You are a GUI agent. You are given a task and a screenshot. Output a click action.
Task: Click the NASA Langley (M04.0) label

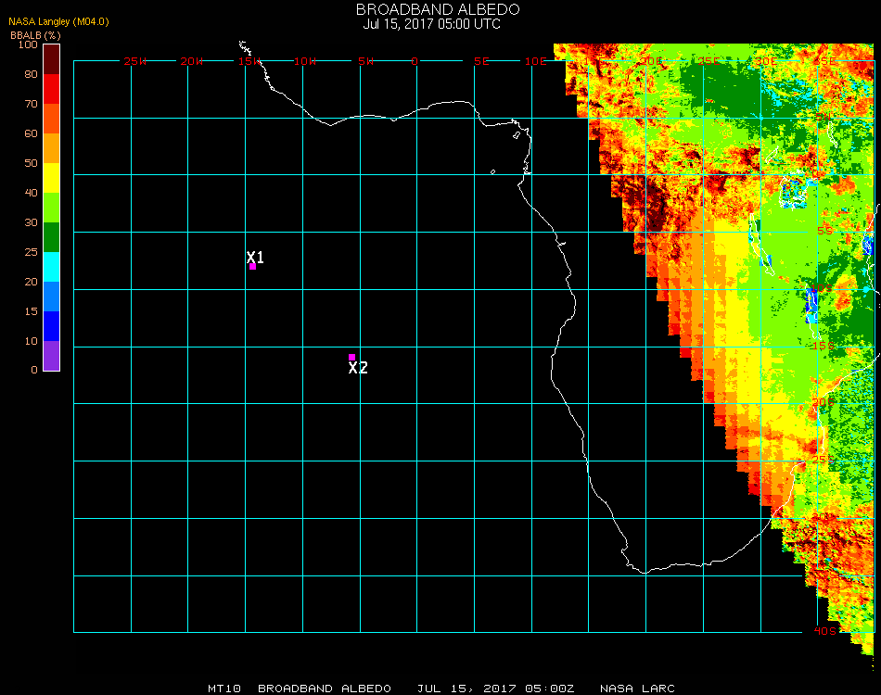pyautogui.click(x=59, y=21)
